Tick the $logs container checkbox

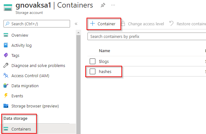[93, 61]
